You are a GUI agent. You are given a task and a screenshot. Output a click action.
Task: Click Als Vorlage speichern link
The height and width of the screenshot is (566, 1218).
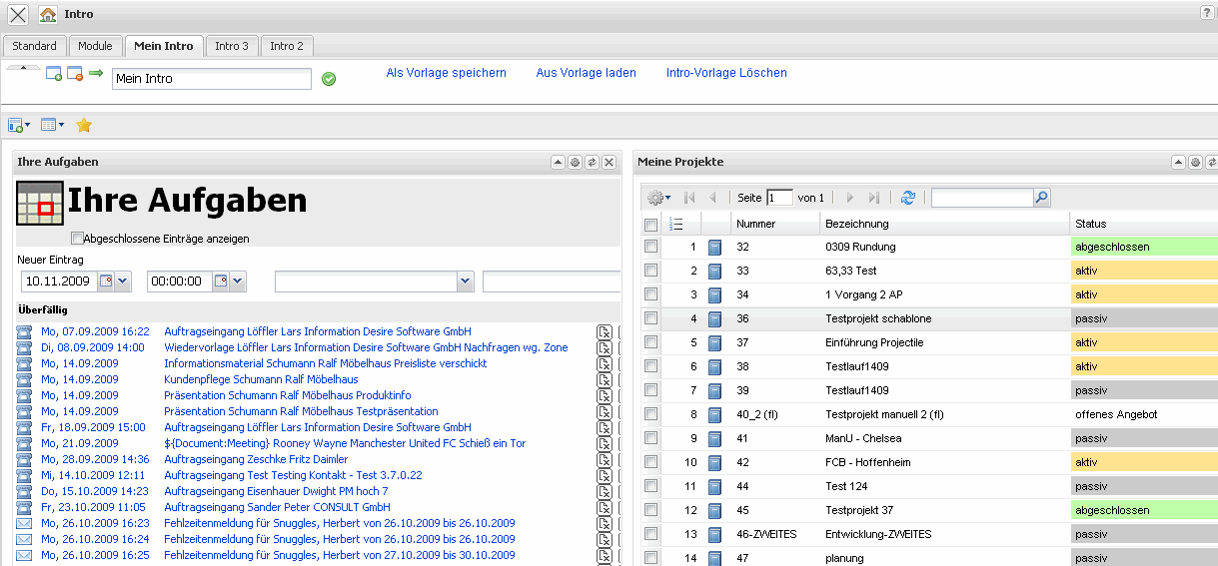tap(446, 73)
